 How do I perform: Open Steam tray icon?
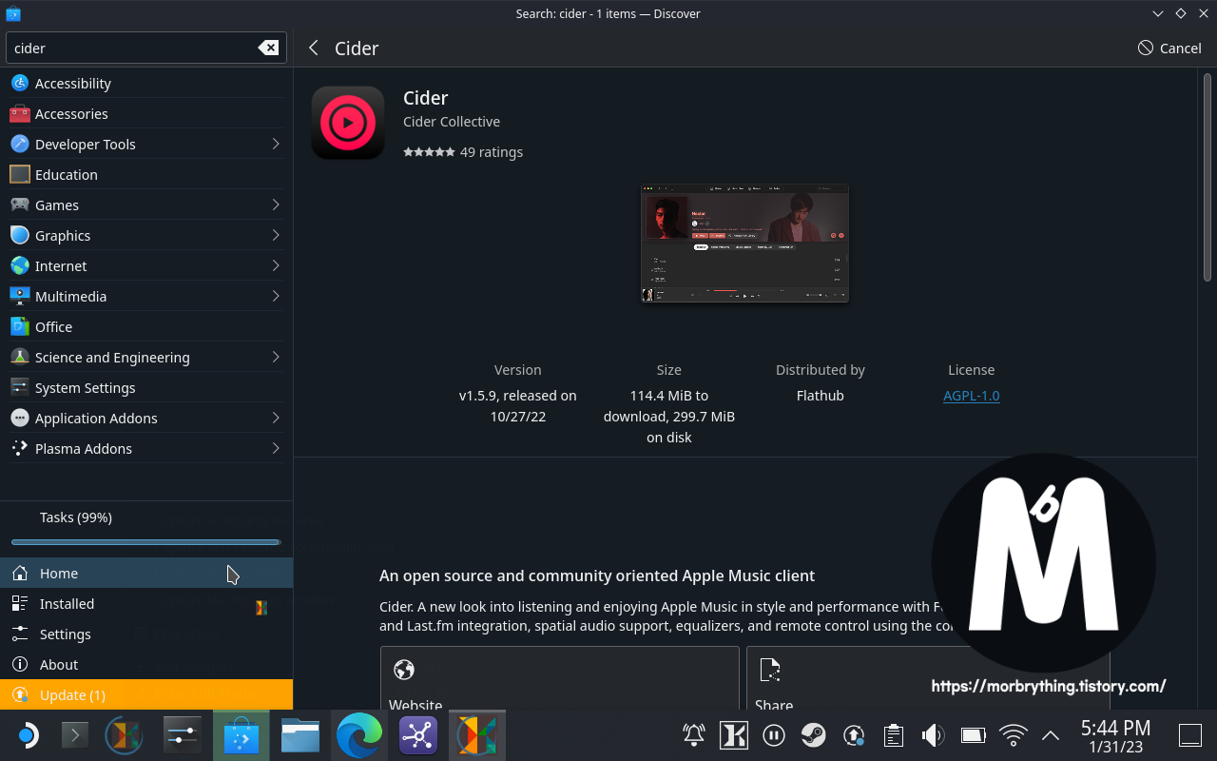[814, 735]
